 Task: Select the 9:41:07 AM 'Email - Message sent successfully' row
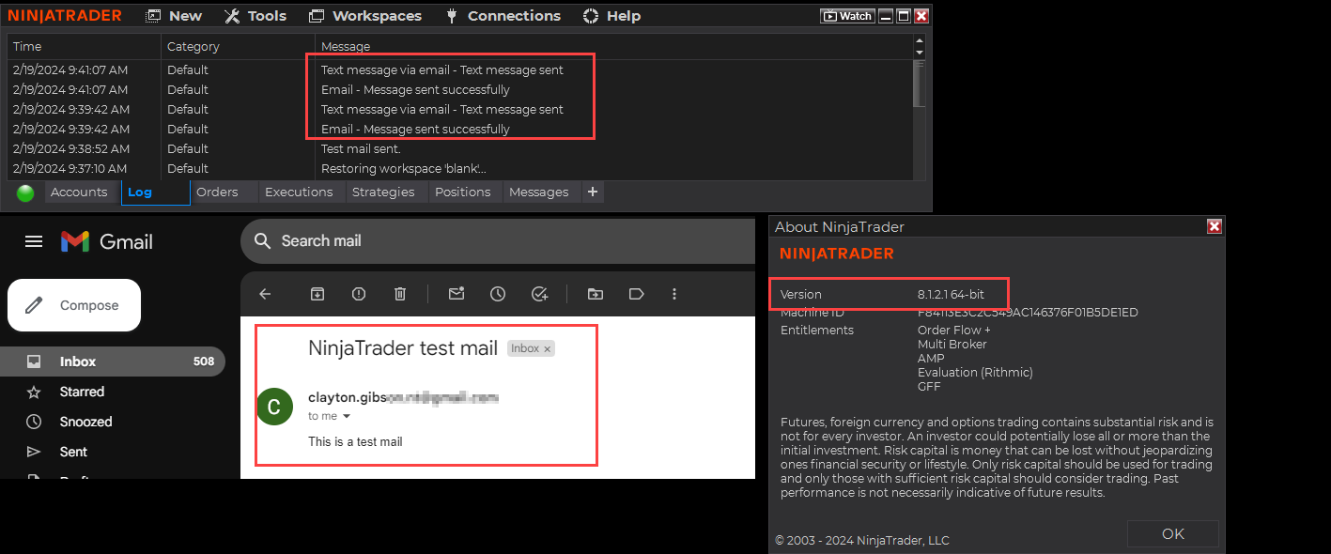(x=460, y=90)
